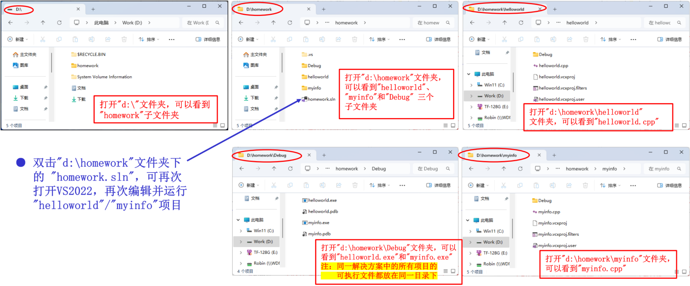Open See more options in D:\homework window
The width and height of the screenshot is (690, 286).
click(x=402, y=39)
